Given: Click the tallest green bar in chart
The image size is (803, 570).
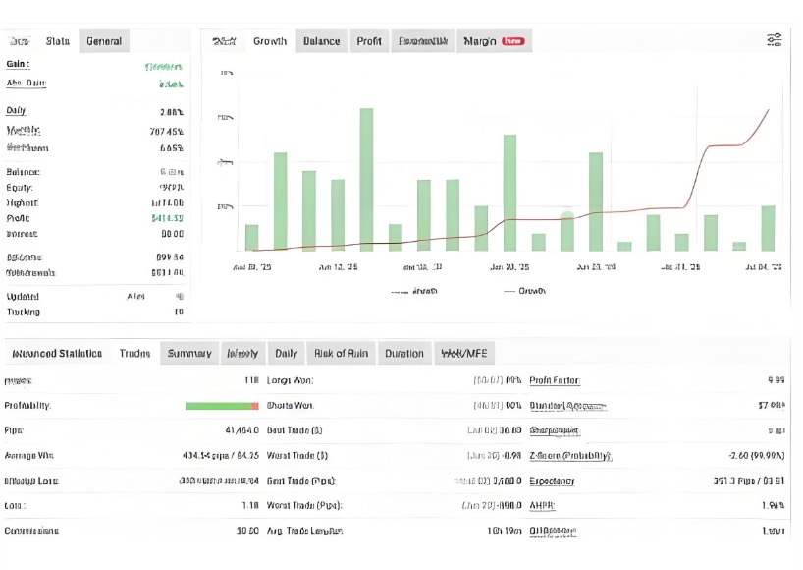Looking at the screenshot, I should (366, 179).
